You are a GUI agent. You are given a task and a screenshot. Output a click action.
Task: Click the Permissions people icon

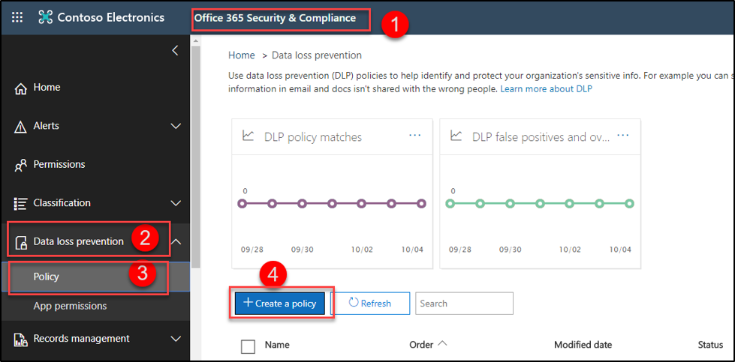pyautogui.click(x=21, y=165)
